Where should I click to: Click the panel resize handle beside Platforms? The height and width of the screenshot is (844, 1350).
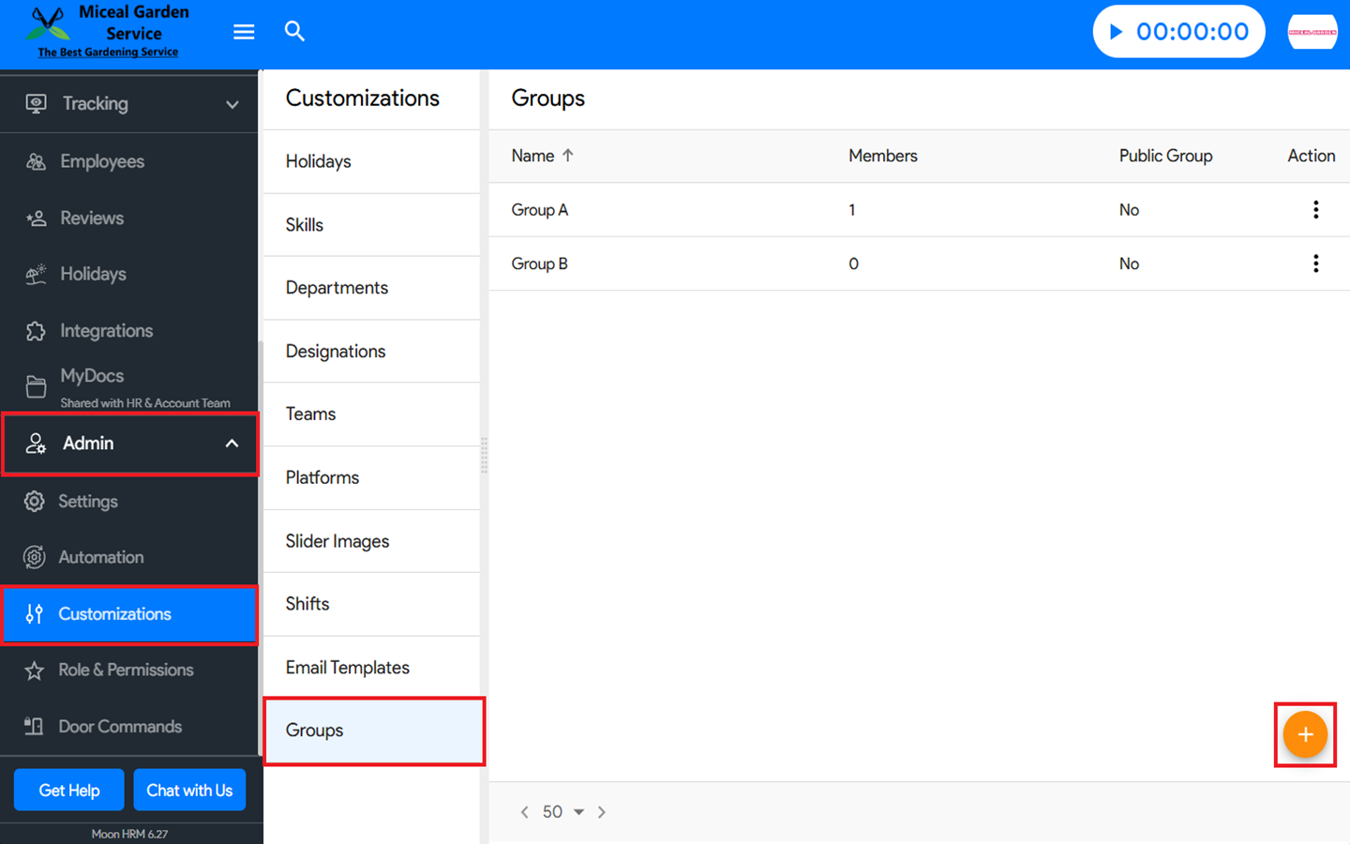pyautogui.click(x=484, y=456)
